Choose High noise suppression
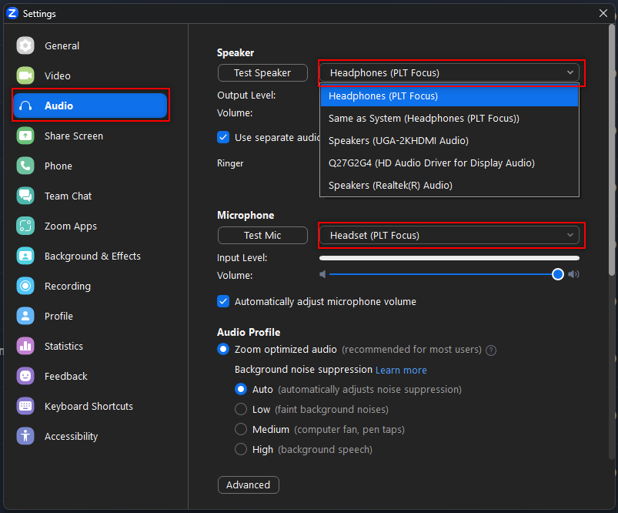618x513 pixels. 241,449
